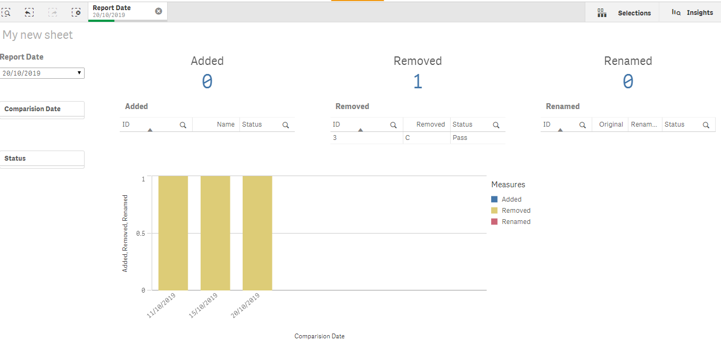Open the Insights panel
721x341 pixels.
point(692,13)
